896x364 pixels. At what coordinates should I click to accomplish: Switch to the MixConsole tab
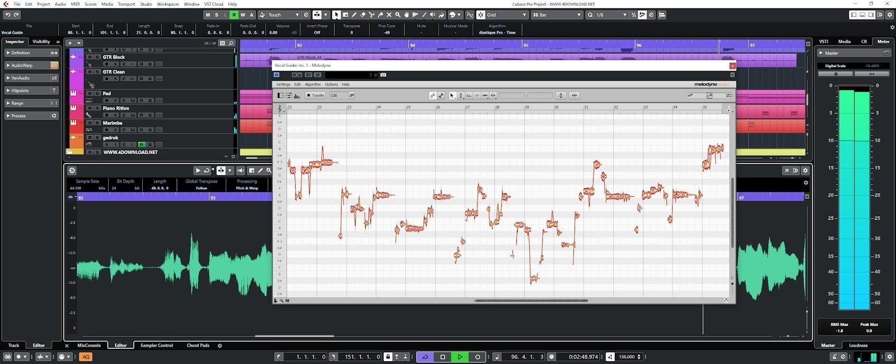click(89, 346)
